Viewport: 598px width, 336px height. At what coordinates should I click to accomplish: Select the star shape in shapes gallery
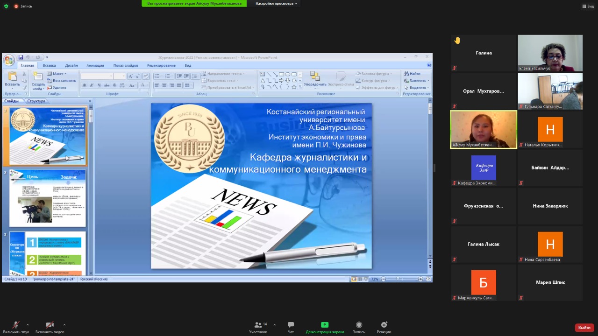(x=294, y=87)
